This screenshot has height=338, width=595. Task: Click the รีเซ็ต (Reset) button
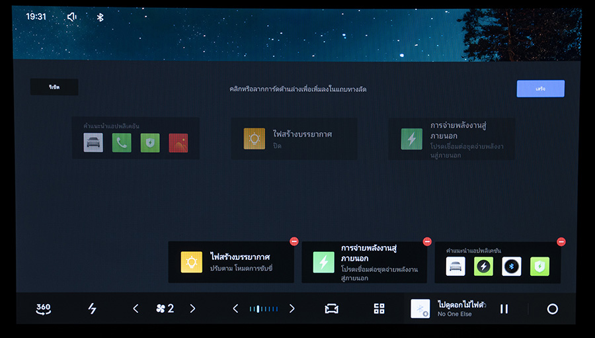coord(54,87)
